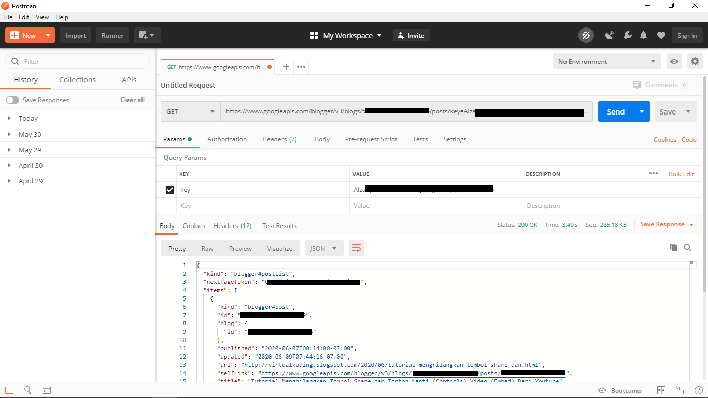Click the blue Send button

[x=616, y=111]
